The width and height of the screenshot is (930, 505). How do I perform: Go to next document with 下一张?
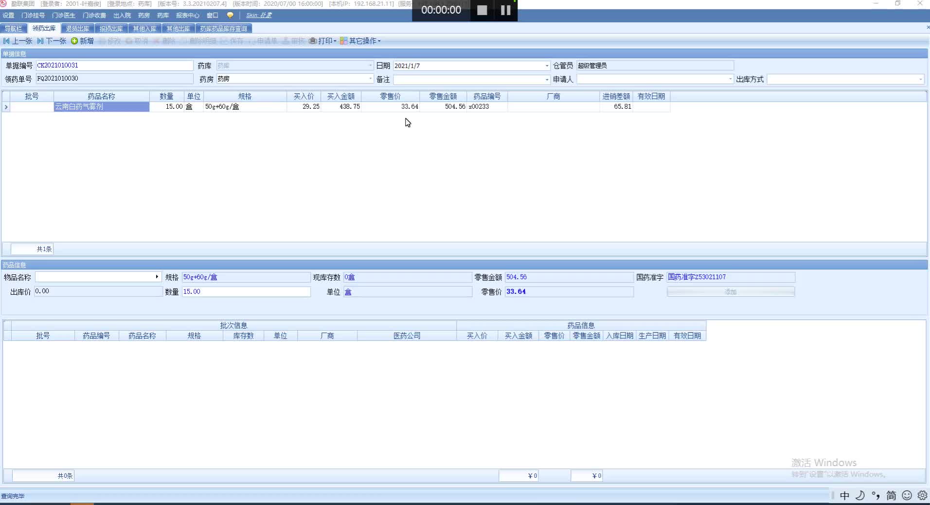coord(52,41)
